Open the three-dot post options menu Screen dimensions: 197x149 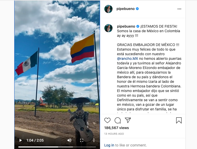(x=179, y=9)
